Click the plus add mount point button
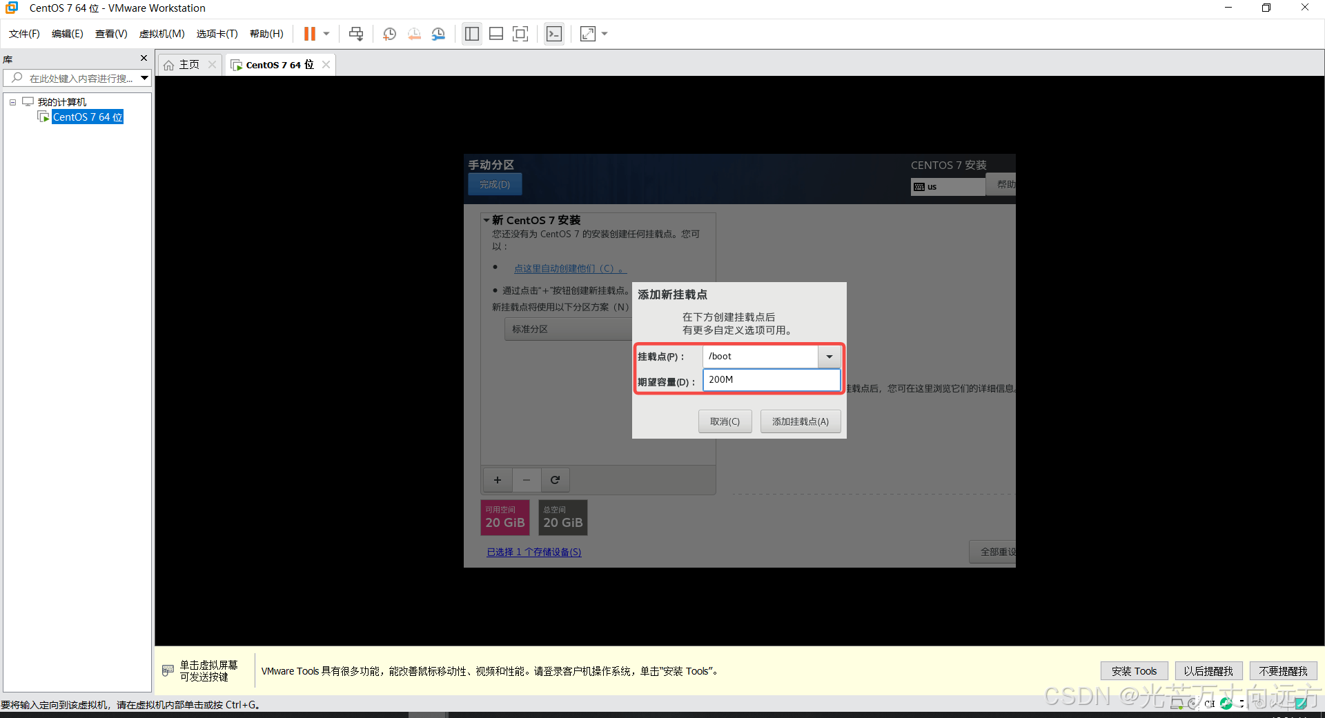 [497, 480]
